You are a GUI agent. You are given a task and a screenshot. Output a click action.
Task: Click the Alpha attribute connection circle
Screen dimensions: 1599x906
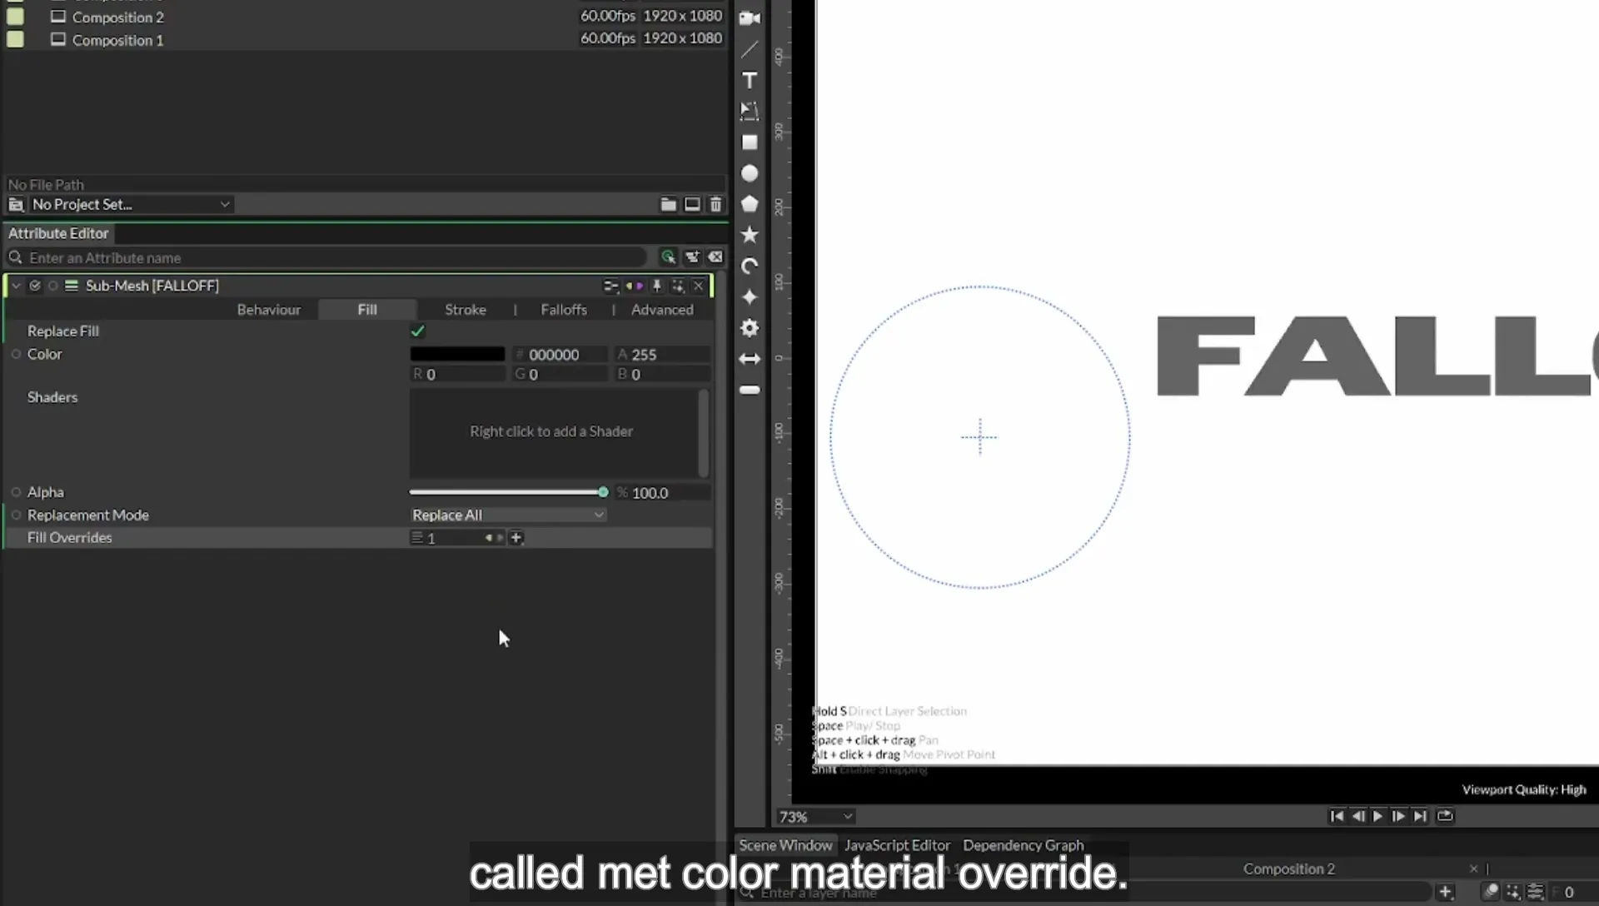pos(16,492)
